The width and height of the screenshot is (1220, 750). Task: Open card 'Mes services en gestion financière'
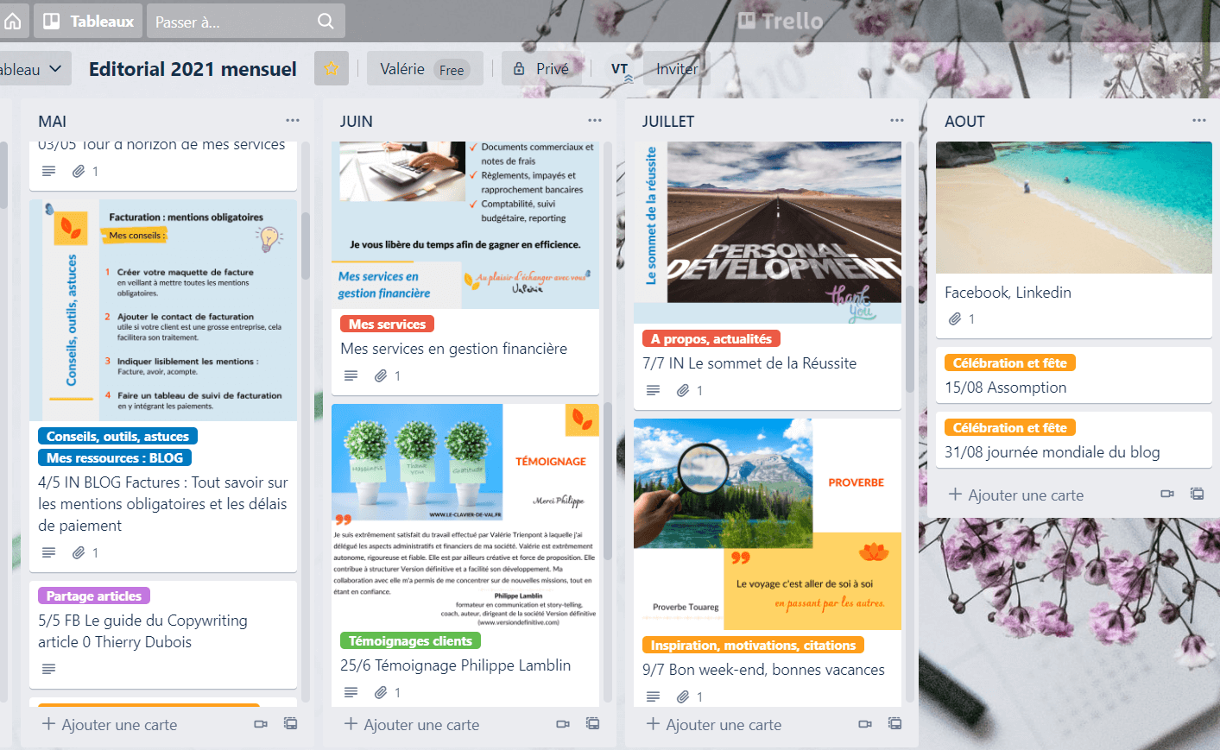[x=454, y=349]
